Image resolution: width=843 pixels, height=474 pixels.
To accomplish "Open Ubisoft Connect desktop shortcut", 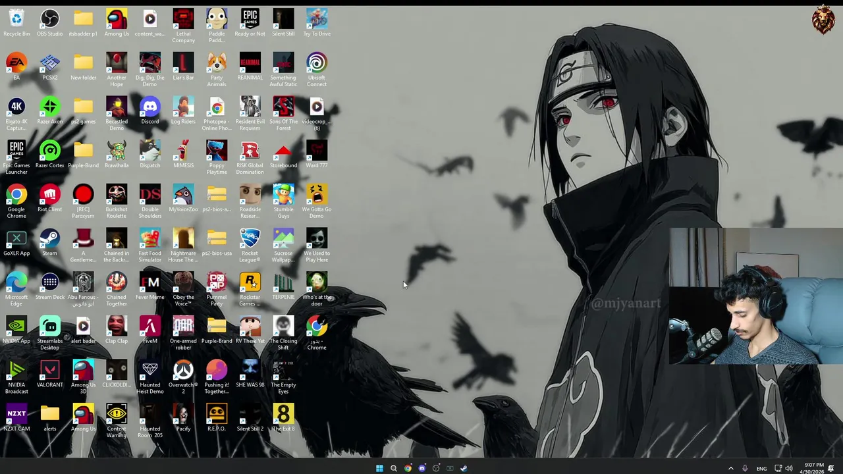I will pyautogui.click(x=316, y=70).
